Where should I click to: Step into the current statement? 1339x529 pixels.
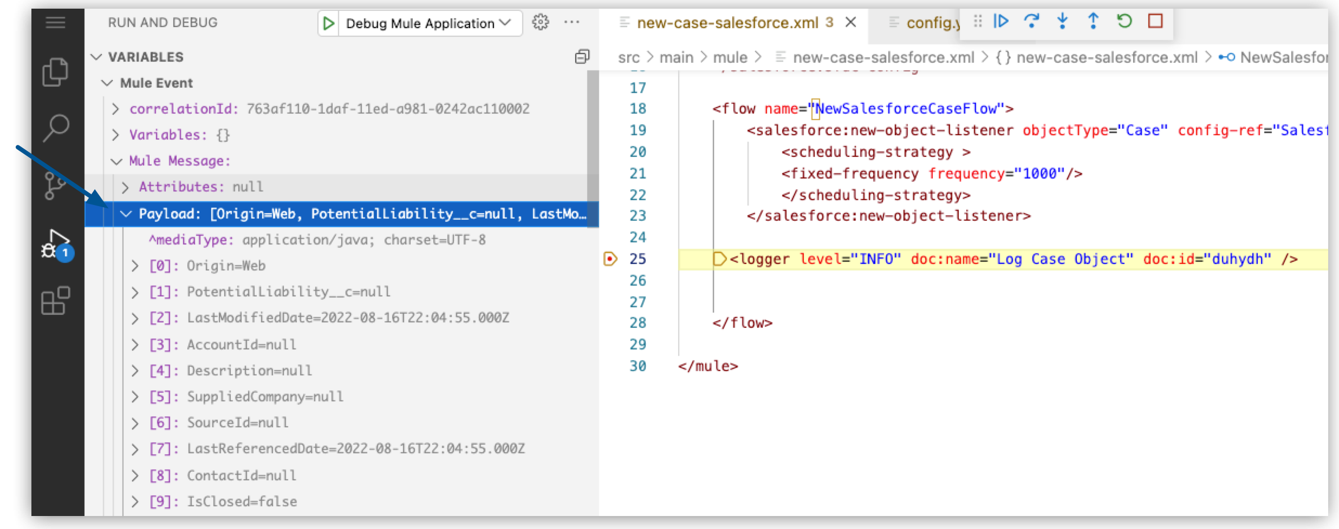[1063, 22]
